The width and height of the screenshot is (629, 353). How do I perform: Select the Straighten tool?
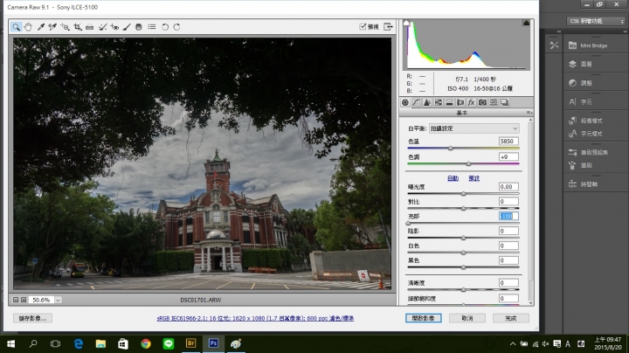(89, 27)
